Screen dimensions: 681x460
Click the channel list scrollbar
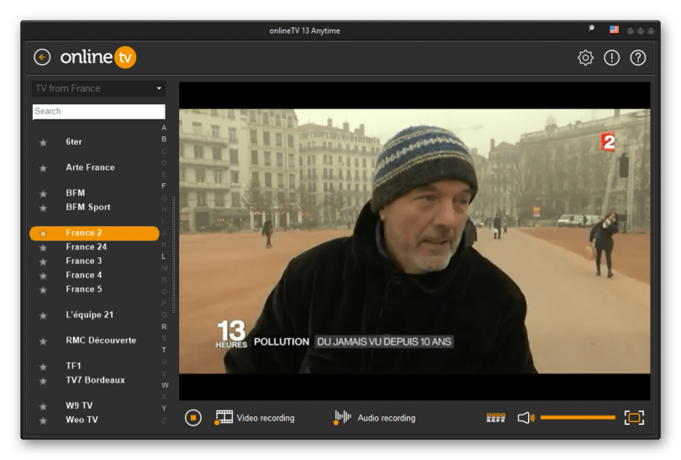point(174,255)
